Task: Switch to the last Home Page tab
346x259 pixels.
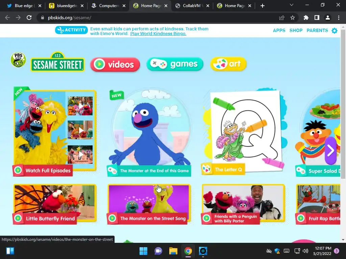Action: coord(234,6)
